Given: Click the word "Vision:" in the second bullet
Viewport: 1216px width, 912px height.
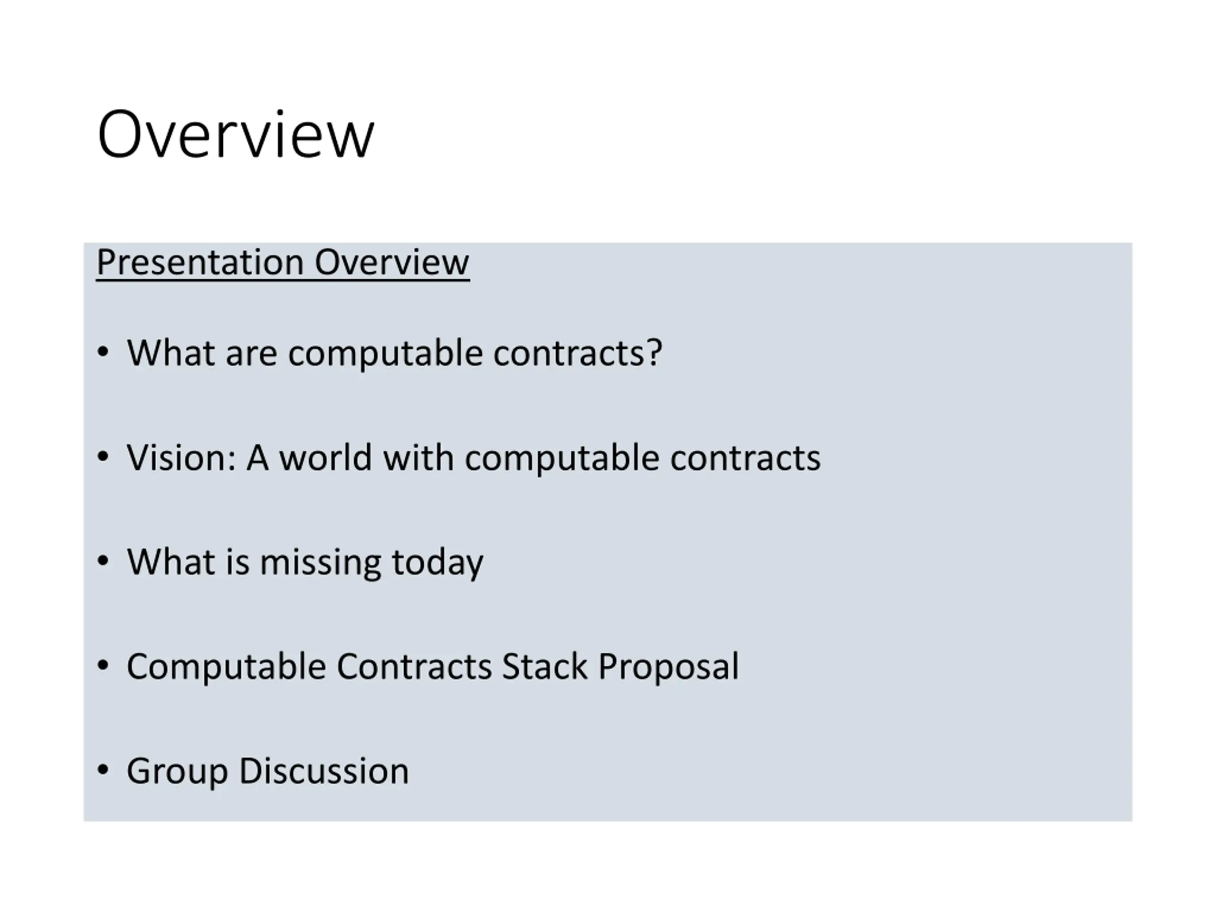Looking at the screenshot, I should pyautogui.click(x=181, y=457).
